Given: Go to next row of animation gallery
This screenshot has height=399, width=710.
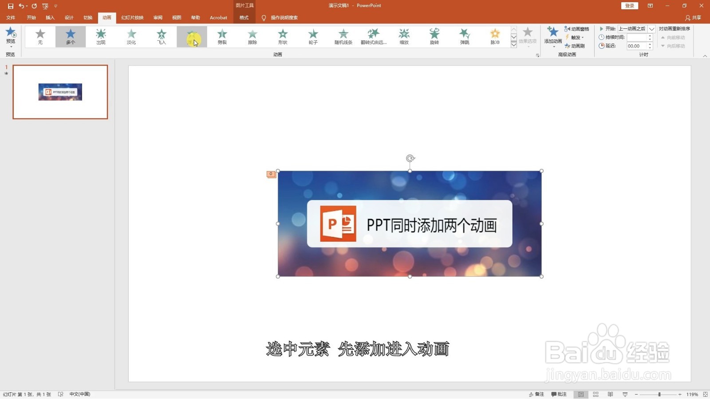Looking at the screenshot, I should tap(514, 37).
